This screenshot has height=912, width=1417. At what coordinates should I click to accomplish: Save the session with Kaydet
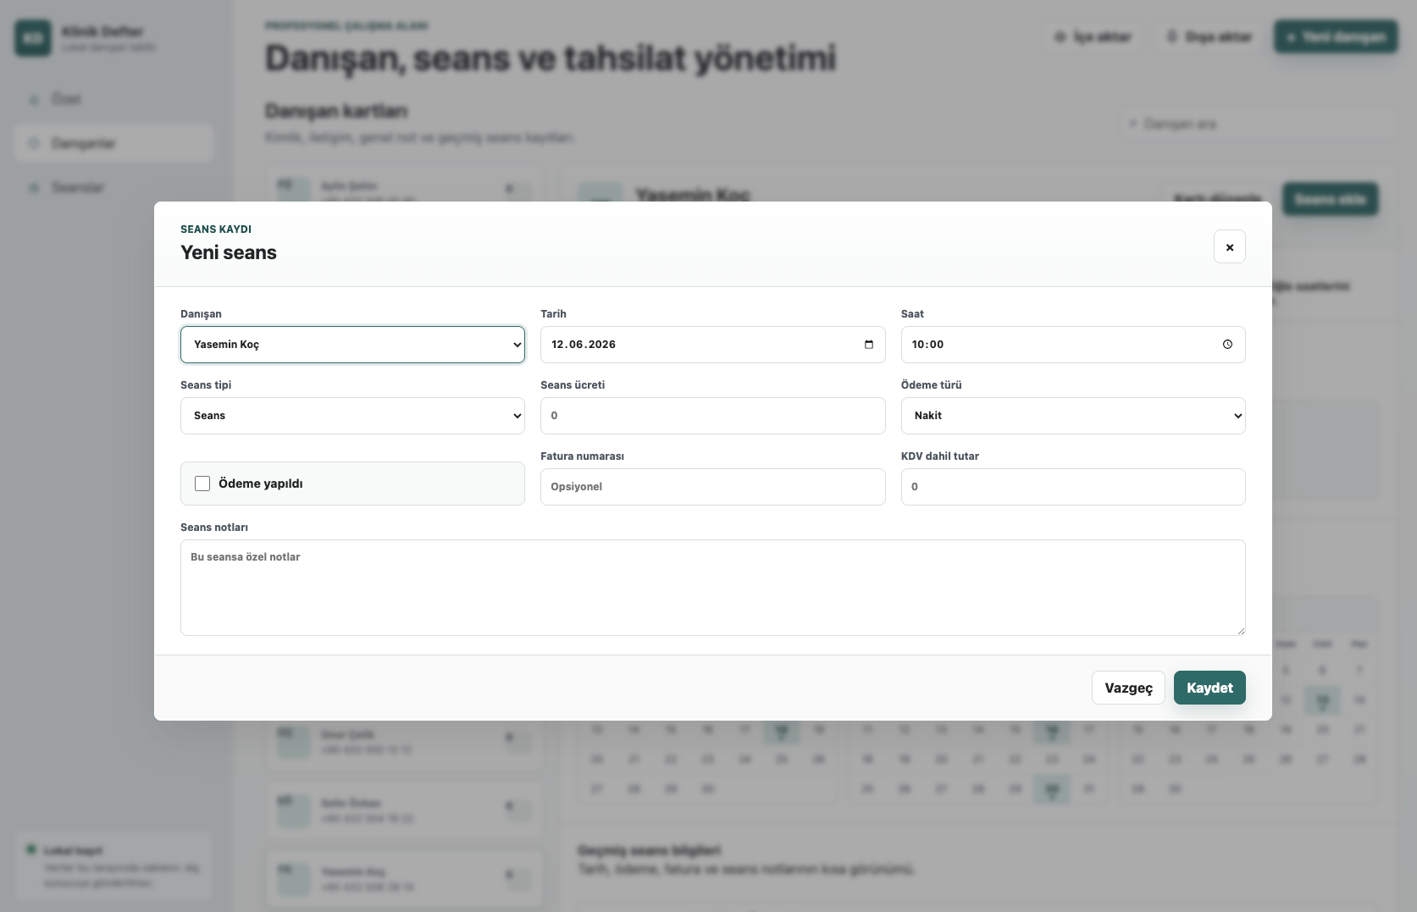click(1209, 688)
